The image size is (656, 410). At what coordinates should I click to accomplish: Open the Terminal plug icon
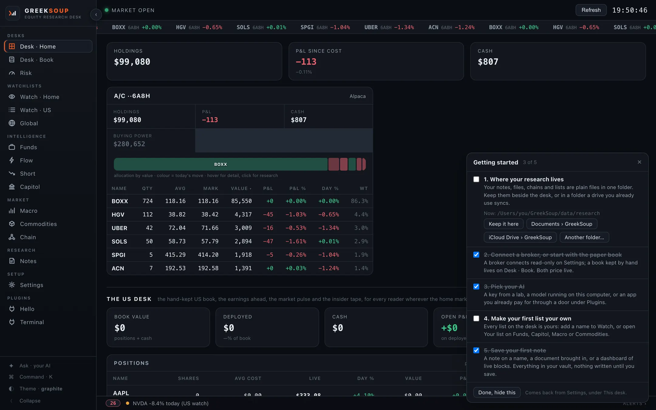[12, 322]
